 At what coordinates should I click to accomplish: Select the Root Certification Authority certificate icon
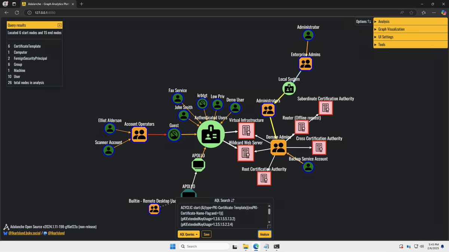coord(264,178)
